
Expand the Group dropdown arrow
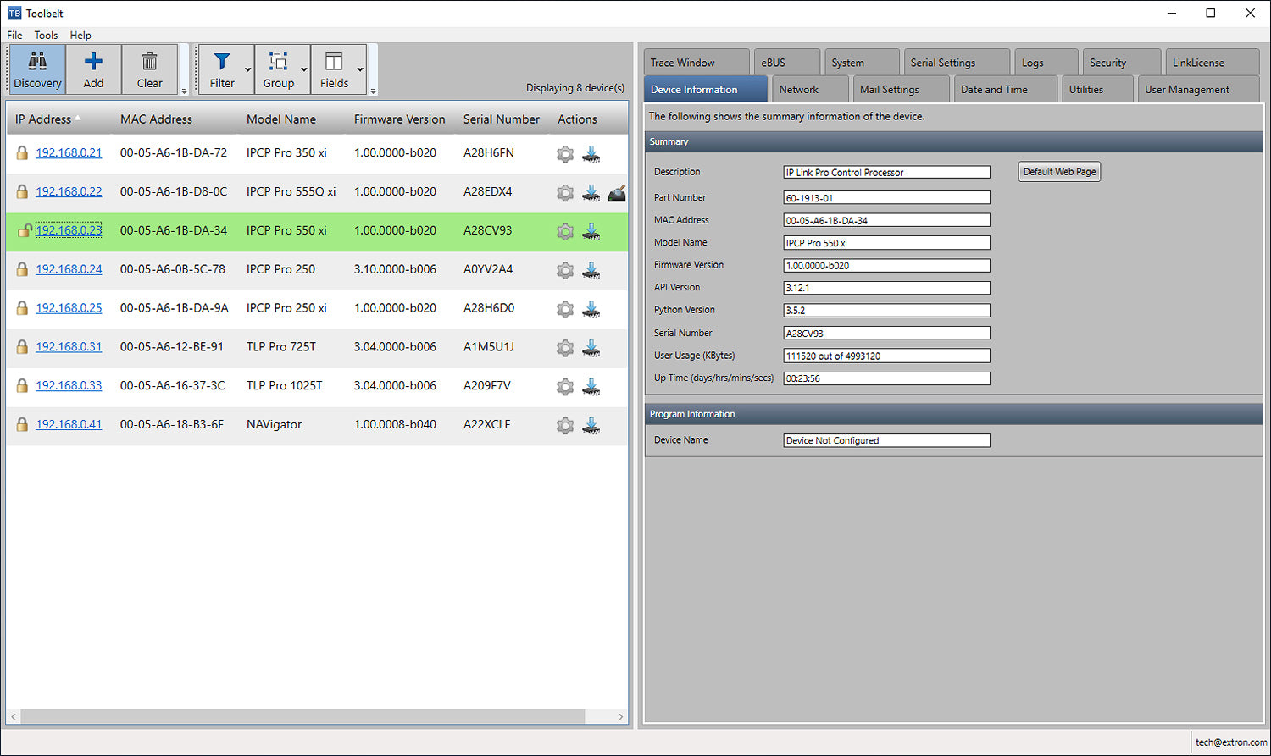pyautogui.click(x=304, y=69)
